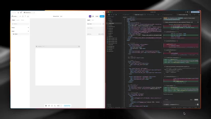Toggle dark mode moon icon in bottom toolbar

pyautogui.click(x=55, y=106)
